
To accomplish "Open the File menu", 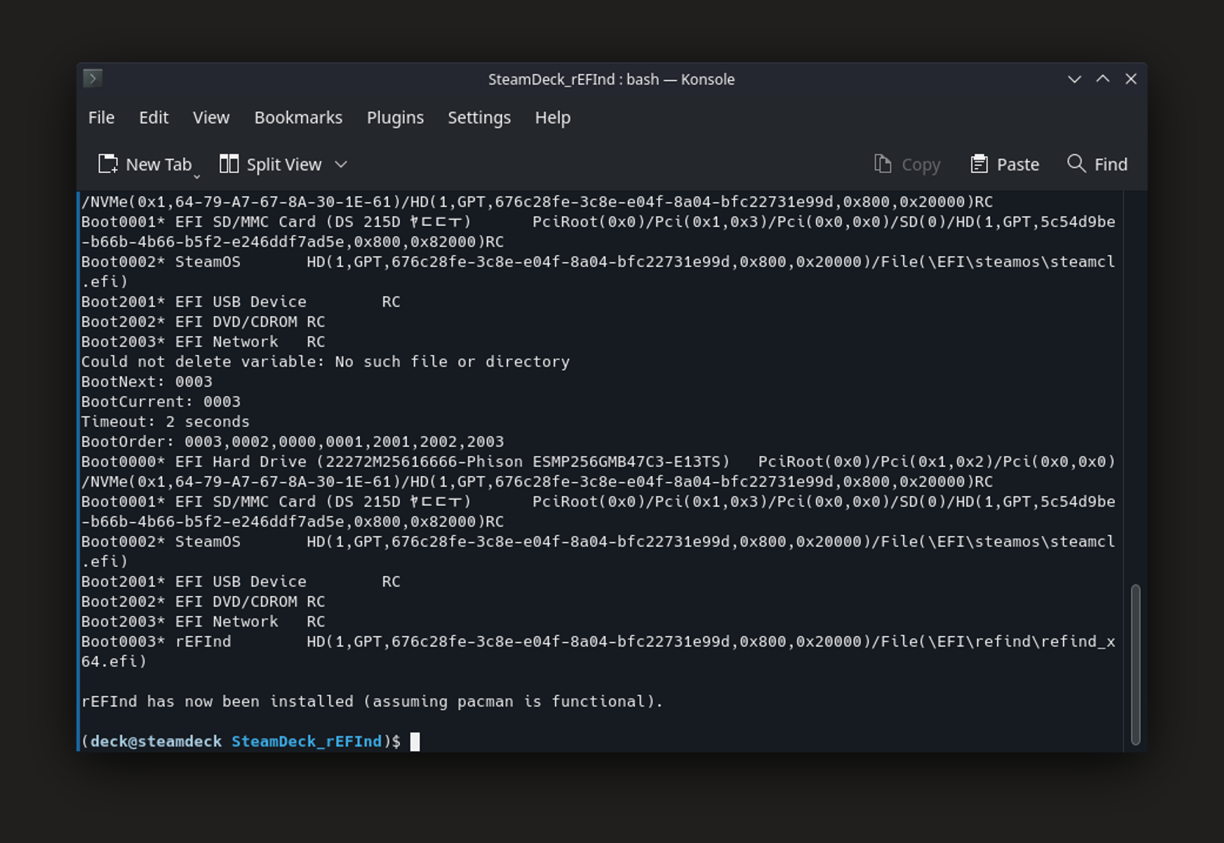I will [101, 118].
